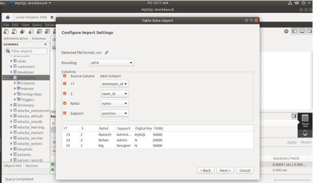The width and height of the screenshot is (313, 183).
Task: Click Revert in the result grid
Action: pyautogui.click(x=306, y=142)
